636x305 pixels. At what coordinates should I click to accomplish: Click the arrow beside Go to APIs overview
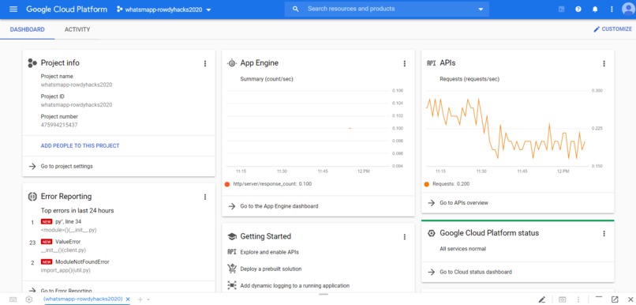pos(431,202)
